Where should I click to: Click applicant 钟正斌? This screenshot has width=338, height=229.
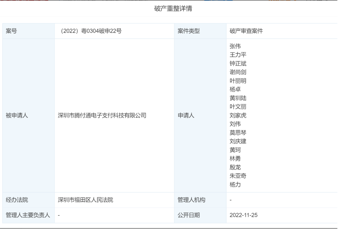tap(237, 63)
